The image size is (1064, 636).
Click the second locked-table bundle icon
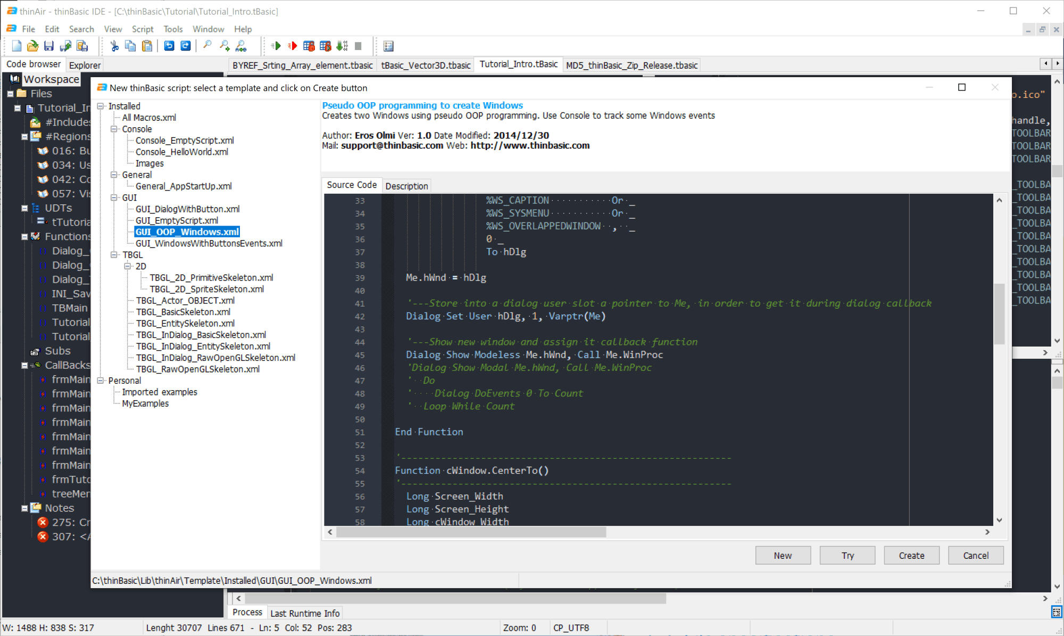click(325, 46)
